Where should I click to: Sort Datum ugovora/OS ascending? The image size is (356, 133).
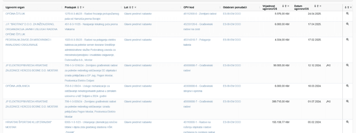coord(318,6)
